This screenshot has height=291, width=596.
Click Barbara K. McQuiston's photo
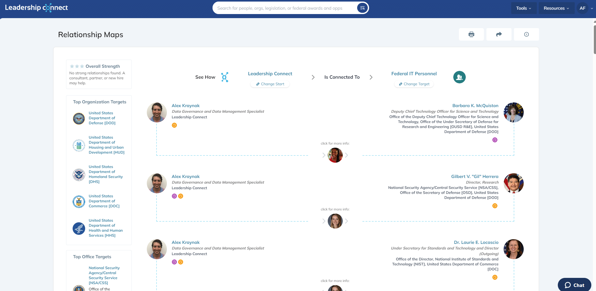[x=514, y=112]
